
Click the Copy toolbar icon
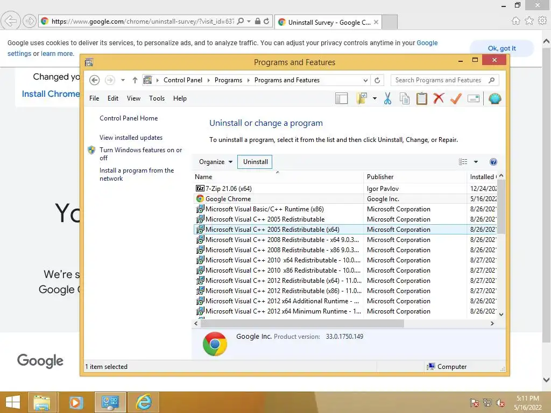click(405, 99)
